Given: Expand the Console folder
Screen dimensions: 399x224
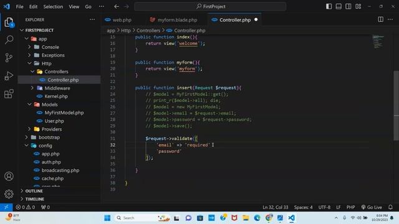Looking at the screenshot, I should (29, 47).
